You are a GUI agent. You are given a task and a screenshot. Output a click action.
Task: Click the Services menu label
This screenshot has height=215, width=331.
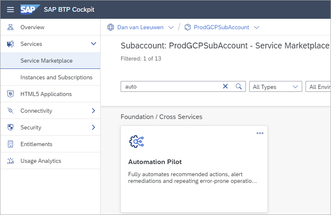31,44
